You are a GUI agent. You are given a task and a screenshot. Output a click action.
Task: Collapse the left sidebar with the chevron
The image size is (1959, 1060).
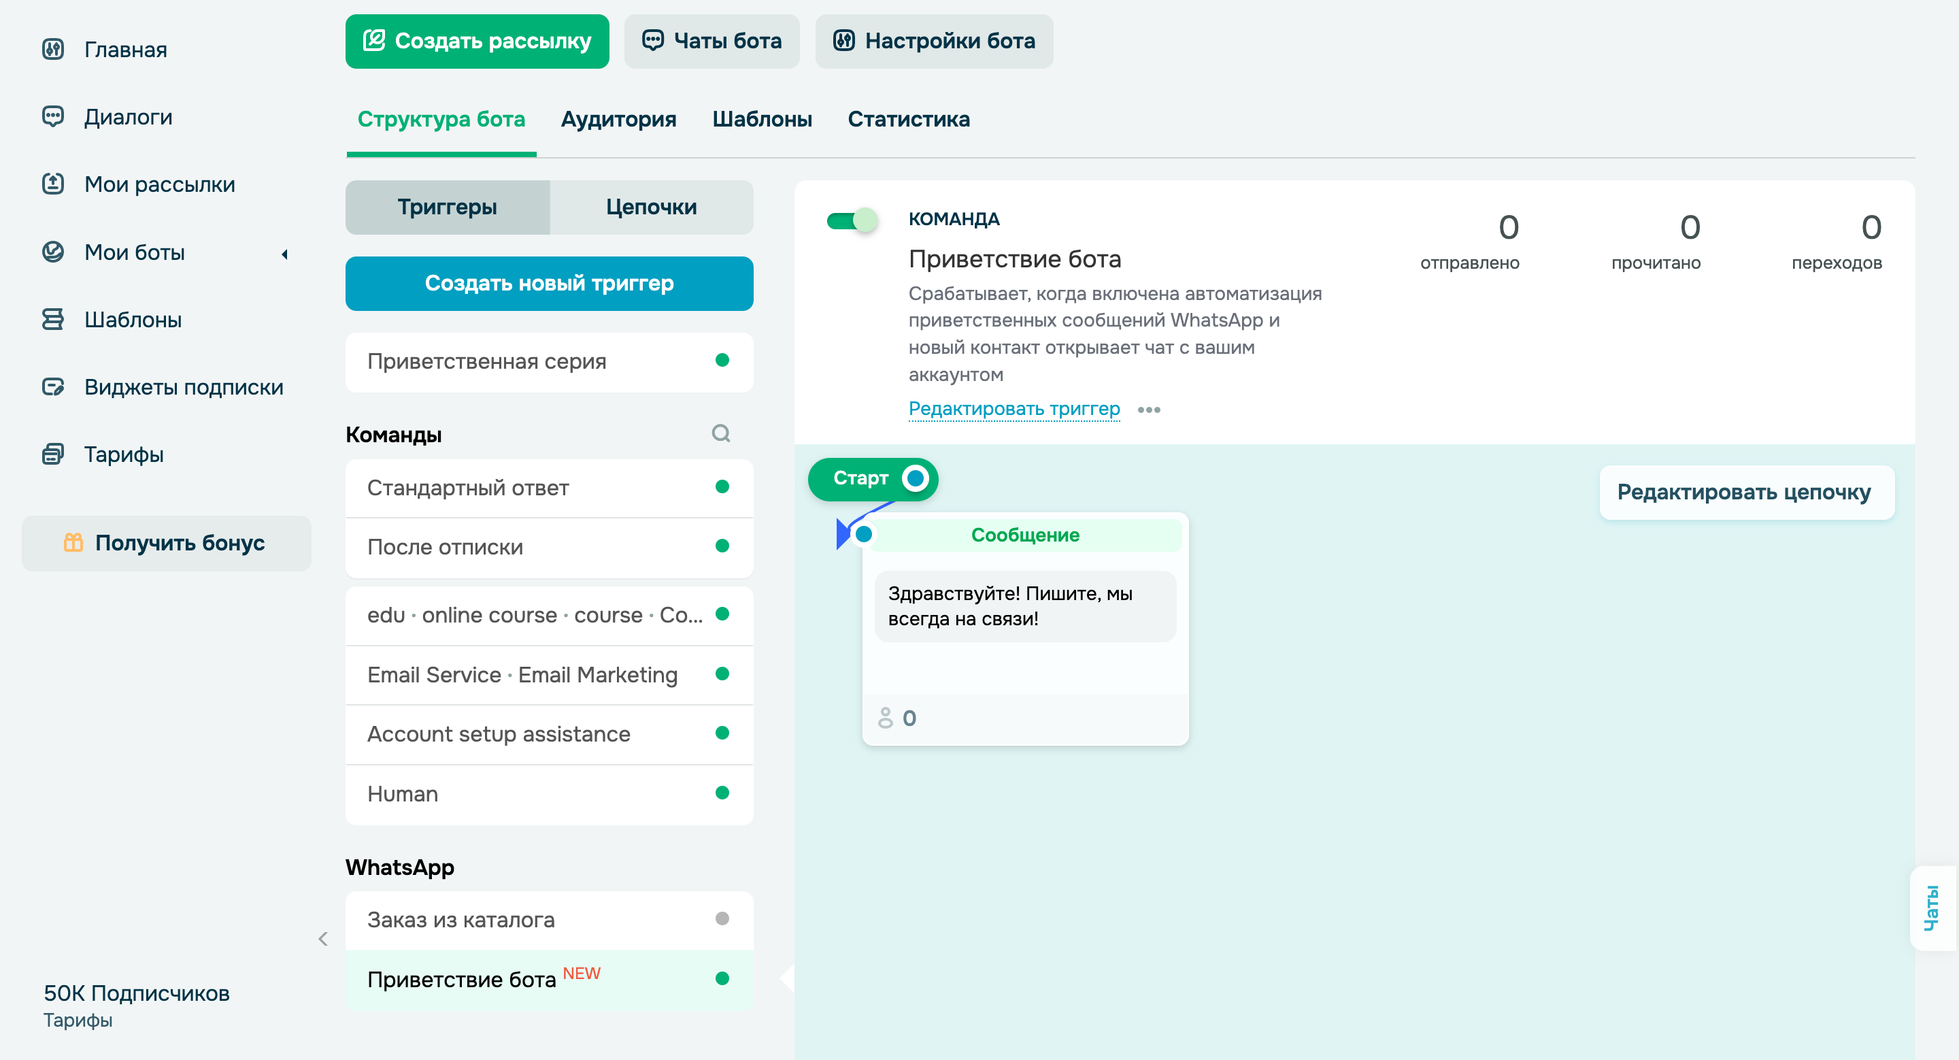(x=323, y=939)
